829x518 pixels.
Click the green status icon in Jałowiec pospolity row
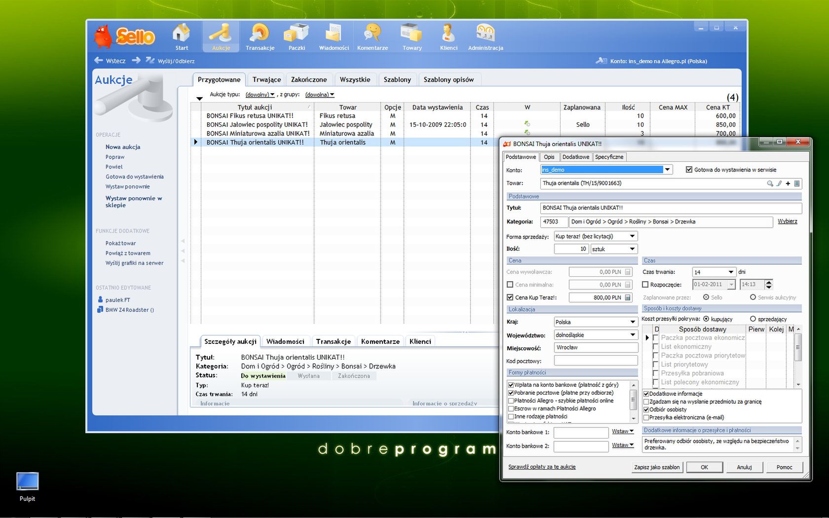coord(527,124)
